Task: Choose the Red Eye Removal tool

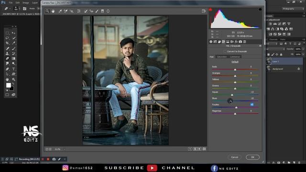Action: (x=91, y=11)
